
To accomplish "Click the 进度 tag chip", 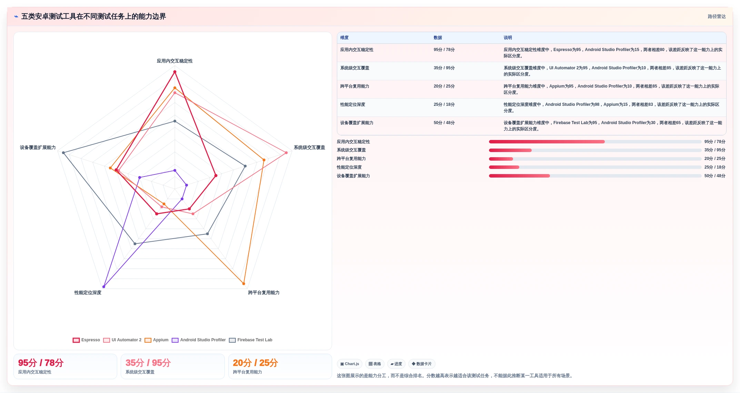I will point(396,364).
